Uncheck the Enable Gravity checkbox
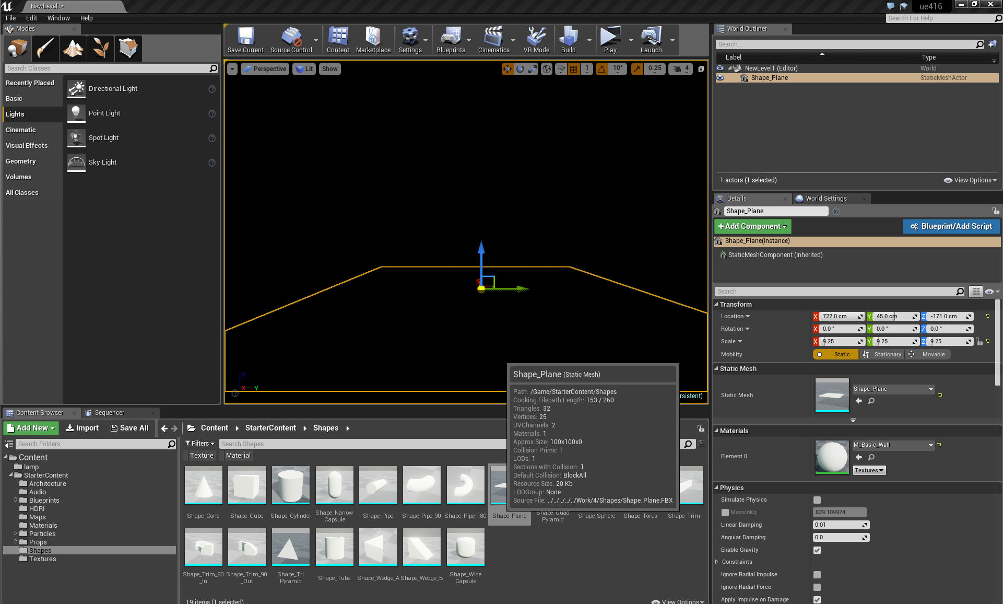 pos(817,550)
